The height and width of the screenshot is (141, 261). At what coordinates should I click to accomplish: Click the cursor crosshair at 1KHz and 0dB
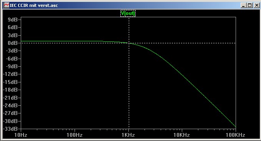coord(129,43)
